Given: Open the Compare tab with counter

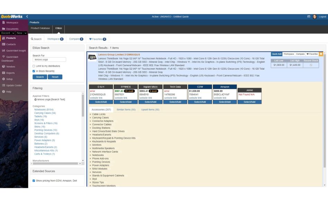Looking at the screenshot, I should click(x=76, y=39).
